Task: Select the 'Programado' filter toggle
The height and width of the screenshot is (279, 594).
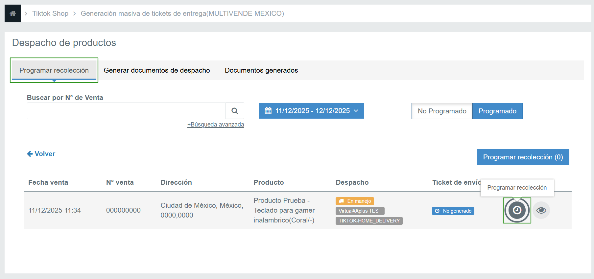Action: [x=497, y=111]
